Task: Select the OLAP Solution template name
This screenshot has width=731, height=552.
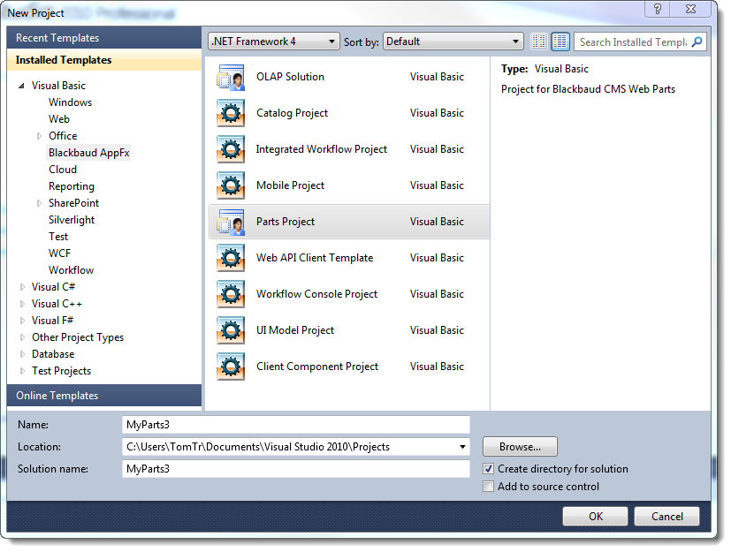Action: click(x=291, y=77)
